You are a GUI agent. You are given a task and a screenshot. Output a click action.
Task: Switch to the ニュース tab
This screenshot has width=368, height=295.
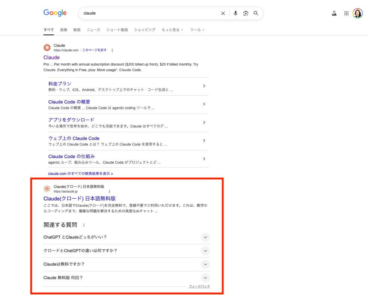tap(94, 30)
